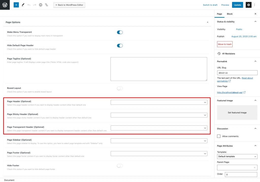Enable the Boxed Layout option

[x=120, y=88]
